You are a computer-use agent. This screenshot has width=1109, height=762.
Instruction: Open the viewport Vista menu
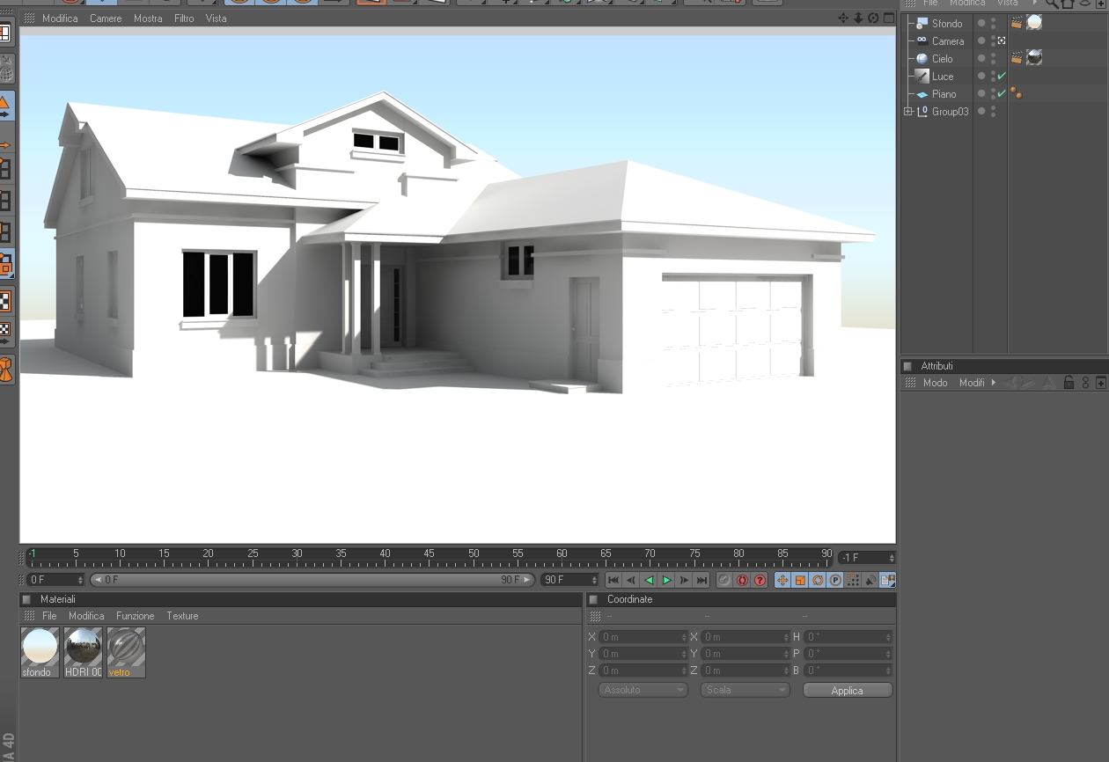(216, 18)
